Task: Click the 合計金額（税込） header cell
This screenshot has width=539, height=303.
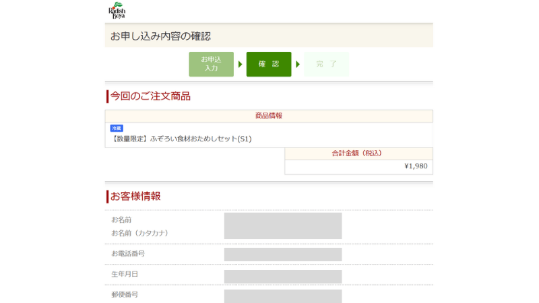Action: [358, 154]
